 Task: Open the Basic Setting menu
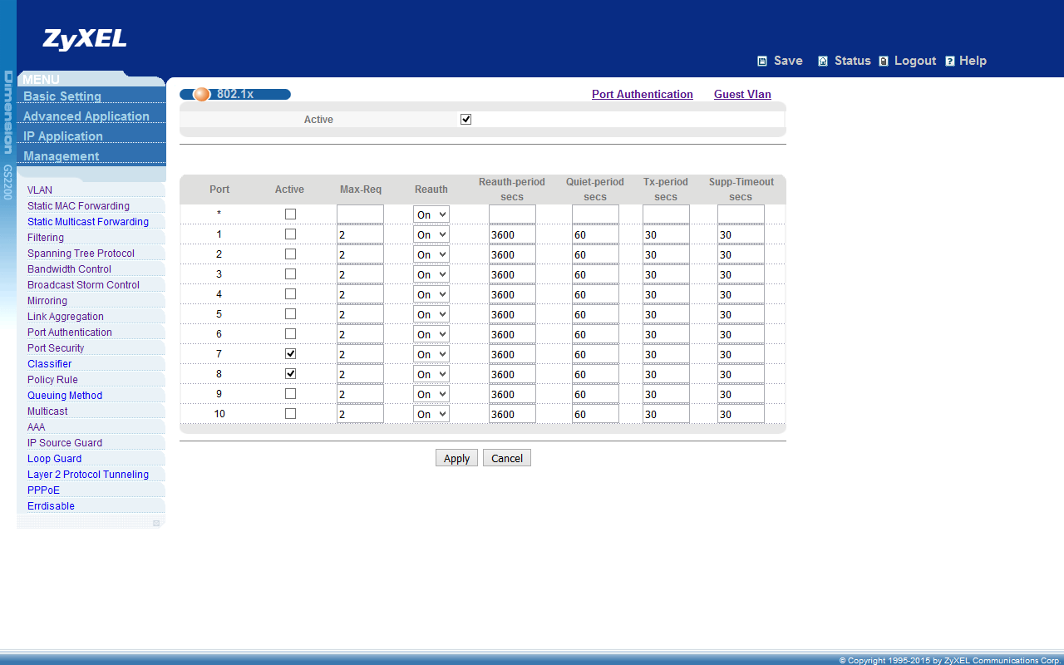pos(62,96)
